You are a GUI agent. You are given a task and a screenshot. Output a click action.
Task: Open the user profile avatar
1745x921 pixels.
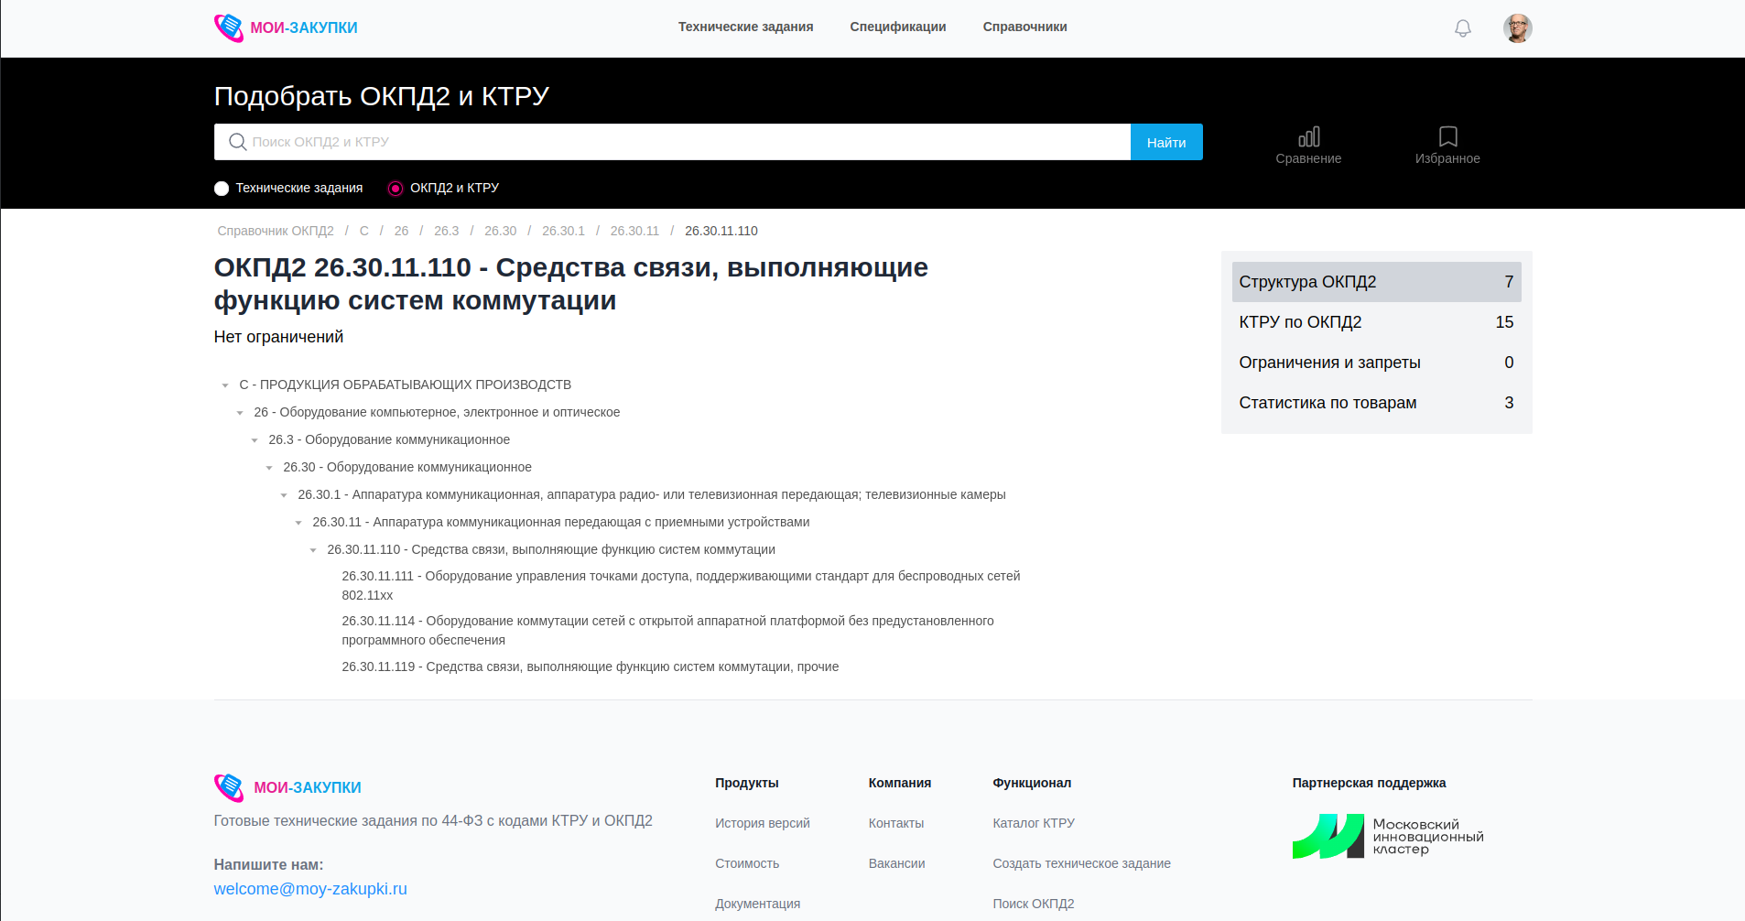coord(1517,28)
